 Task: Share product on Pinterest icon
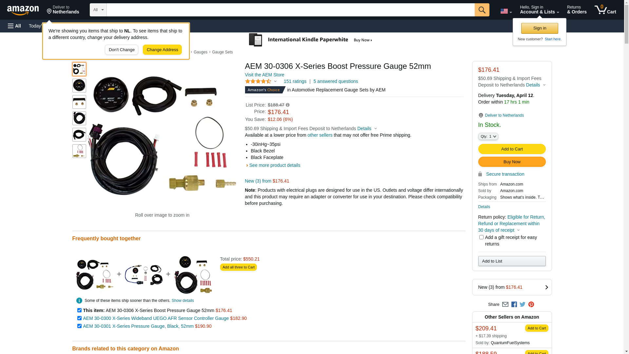coord(531,305)
